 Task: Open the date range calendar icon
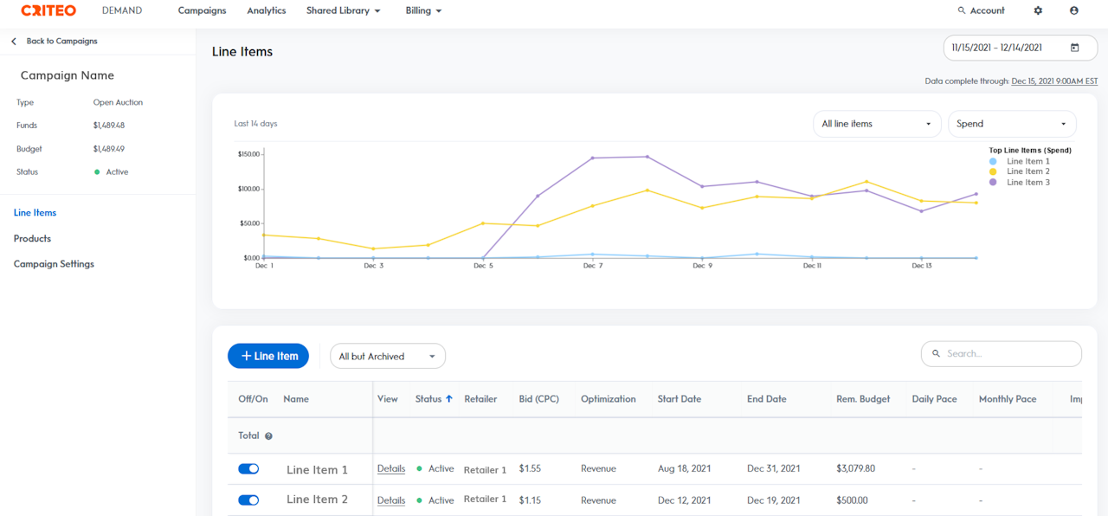[x=1075, y=48]
